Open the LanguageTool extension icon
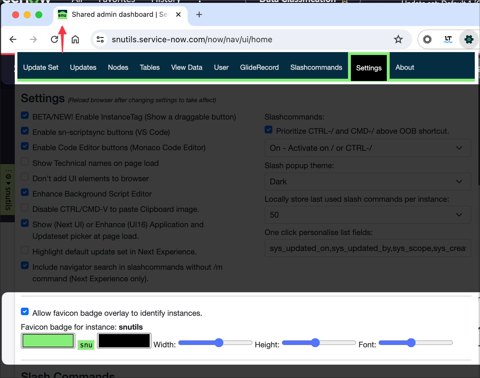Viewport: 480px width, 378px height. 448,39
